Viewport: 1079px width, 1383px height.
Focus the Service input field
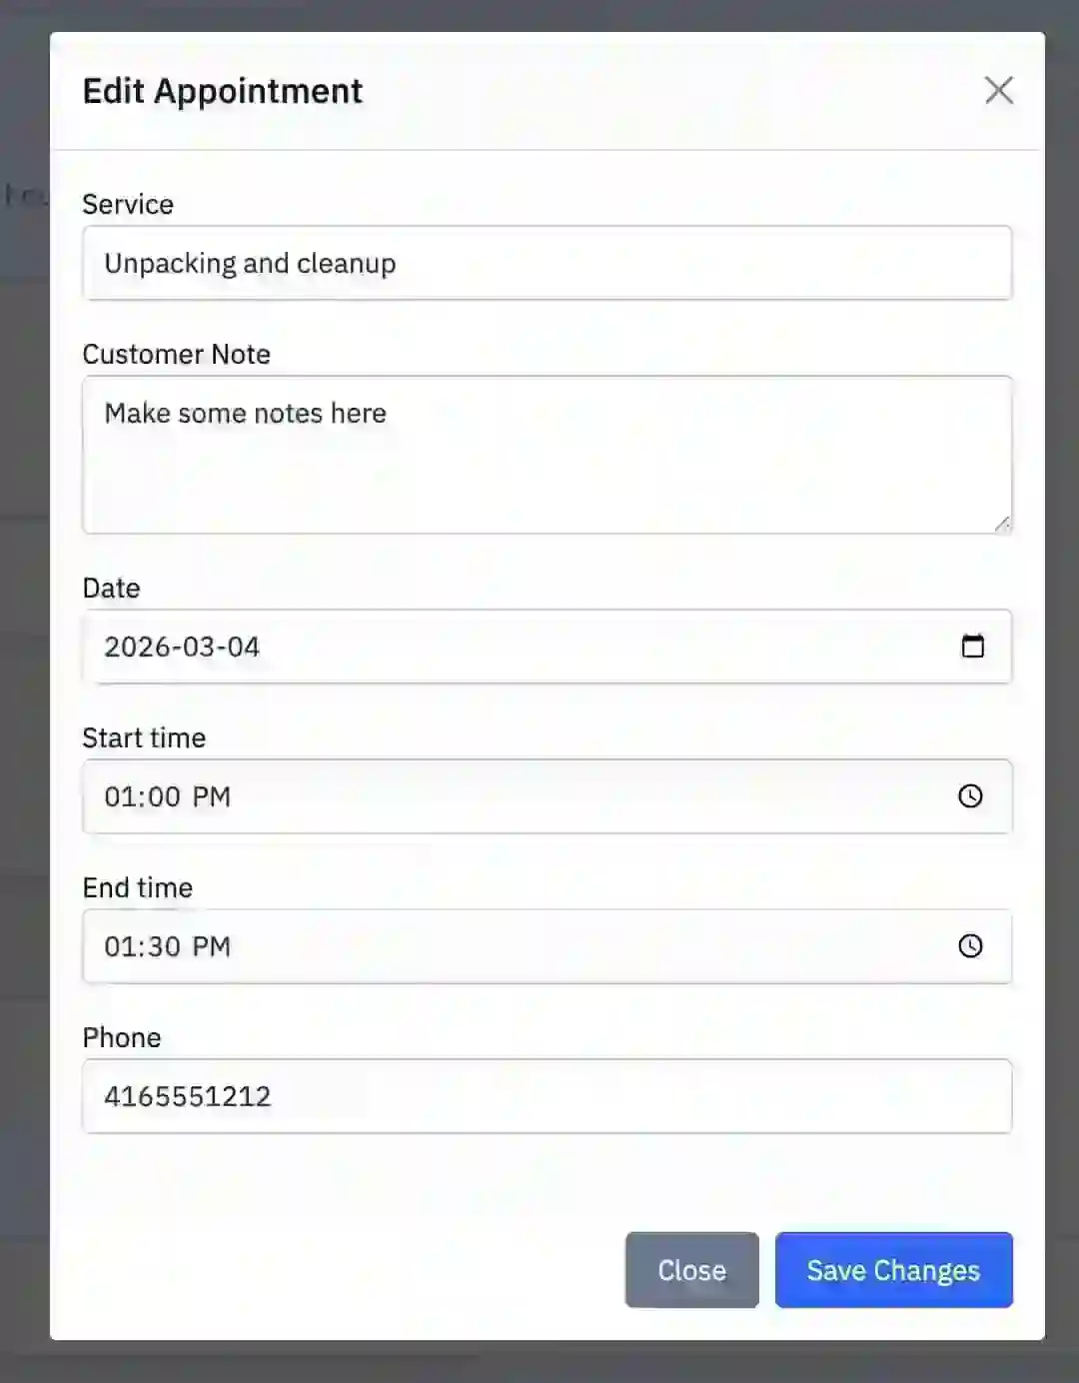point(546,263)
